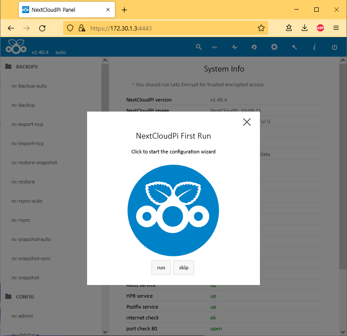Select nc-admin in the sidebar
This screenshot has width=347, height=336.
point(22,316)
